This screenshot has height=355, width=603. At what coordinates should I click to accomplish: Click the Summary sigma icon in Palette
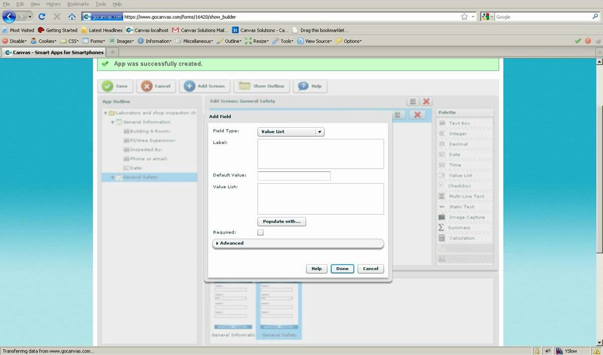[441, 228]
